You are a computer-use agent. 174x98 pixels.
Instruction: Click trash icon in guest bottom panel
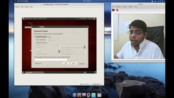(x=95, y=72)
